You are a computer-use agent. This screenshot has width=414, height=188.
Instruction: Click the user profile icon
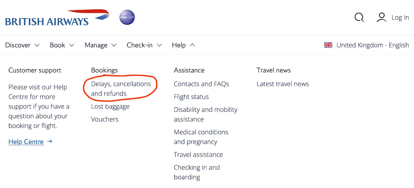click(x=382, y=17)
